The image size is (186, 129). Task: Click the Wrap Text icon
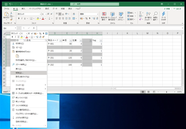pos(74,14)
